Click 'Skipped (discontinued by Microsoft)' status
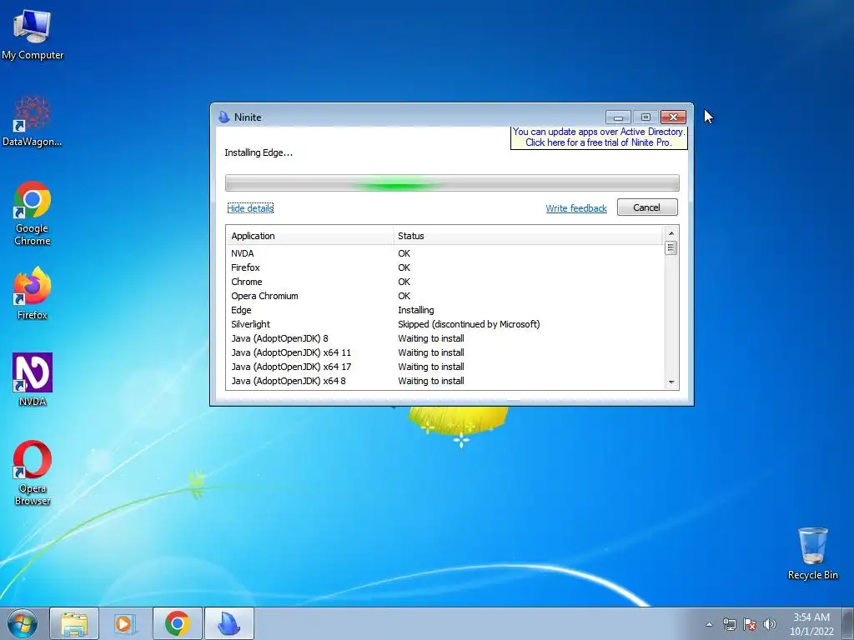854x640 pixels. pyautogui.click(x=469, y=324)
